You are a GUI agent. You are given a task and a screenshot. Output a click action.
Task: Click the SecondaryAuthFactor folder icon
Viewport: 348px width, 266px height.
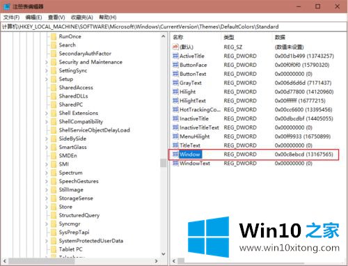pos(54,54)
